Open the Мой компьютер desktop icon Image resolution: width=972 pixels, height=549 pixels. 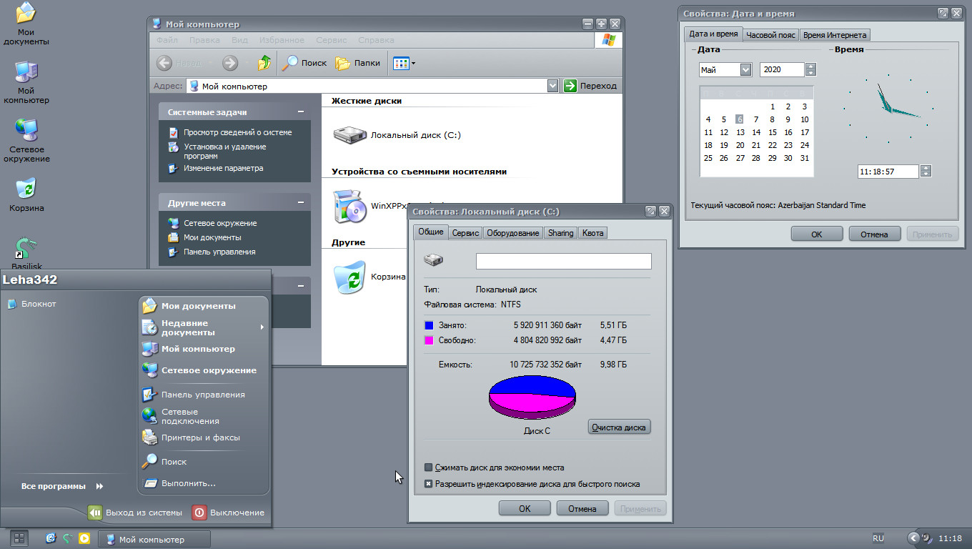[x=26, y=82]
